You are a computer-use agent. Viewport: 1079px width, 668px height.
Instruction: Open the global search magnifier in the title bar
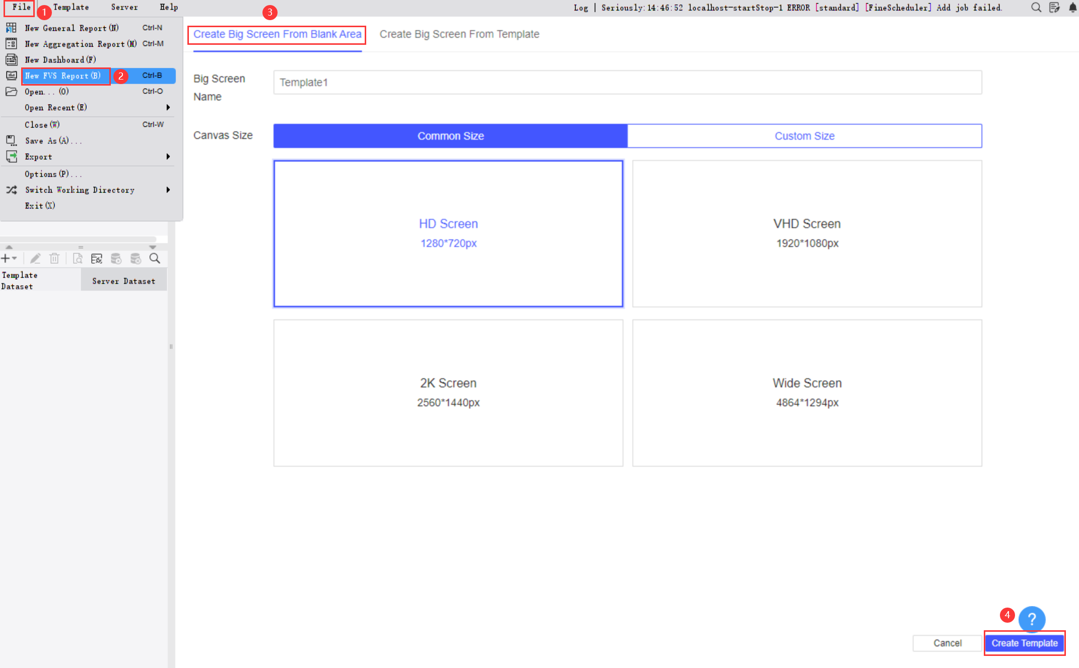pos(1036,8)
